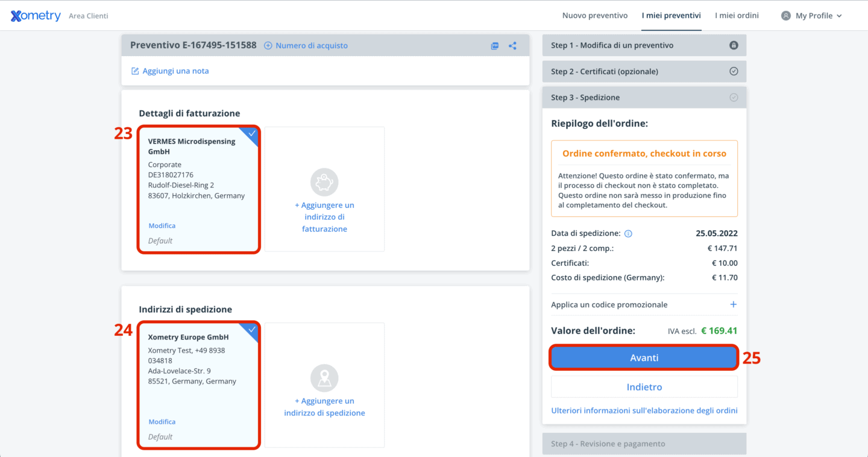Expand Step 1 - Modifica di un preventivo
The image size is (868, 457).
point(644,45)
